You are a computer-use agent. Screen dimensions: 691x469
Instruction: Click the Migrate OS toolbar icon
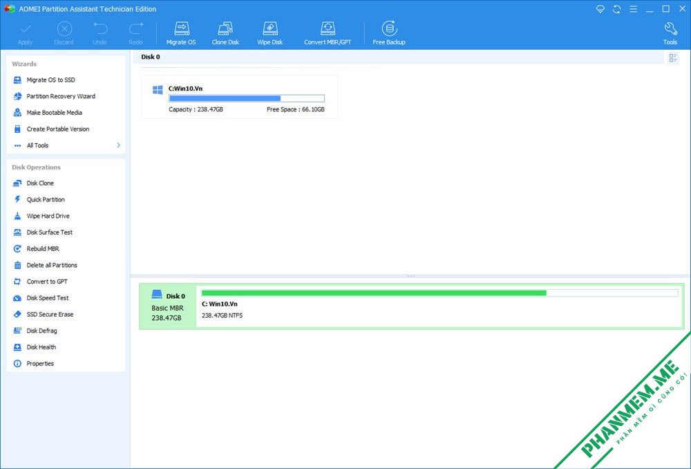181,33
